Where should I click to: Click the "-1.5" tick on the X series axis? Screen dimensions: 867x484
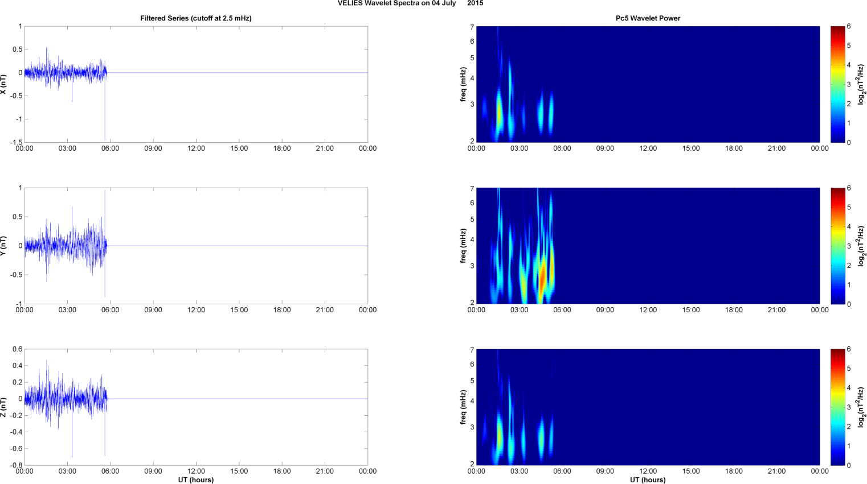tap(17, 143)
